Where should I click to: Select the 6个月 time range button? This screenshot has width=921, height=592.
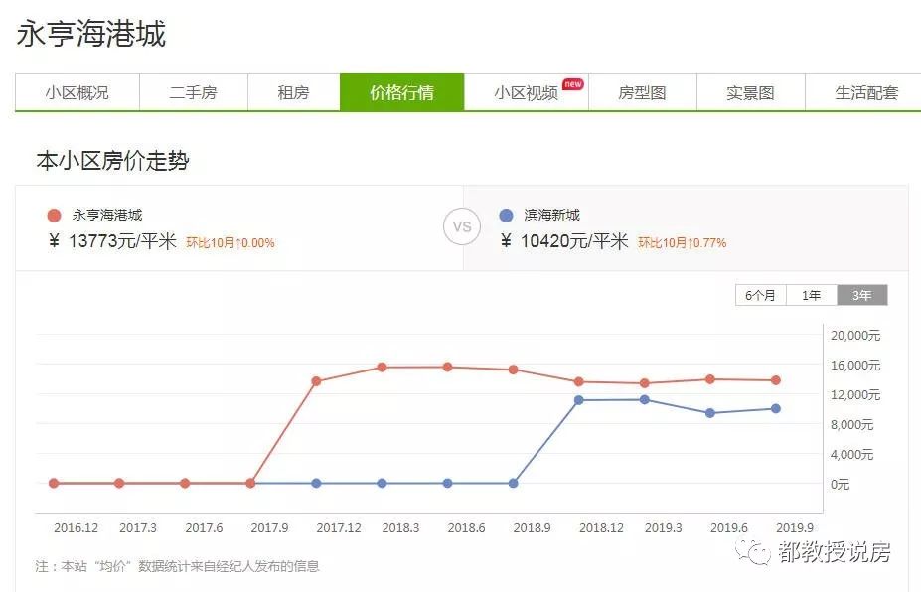[759, 295]
